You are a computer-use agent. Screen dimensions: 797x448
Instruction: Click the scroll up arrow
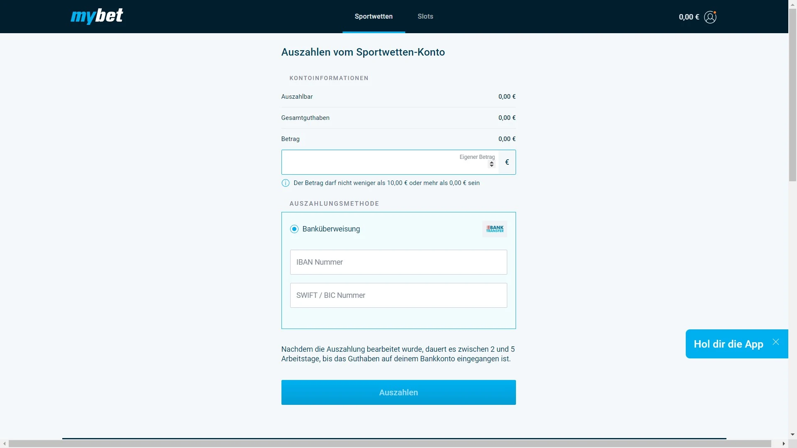pos(792,4)
